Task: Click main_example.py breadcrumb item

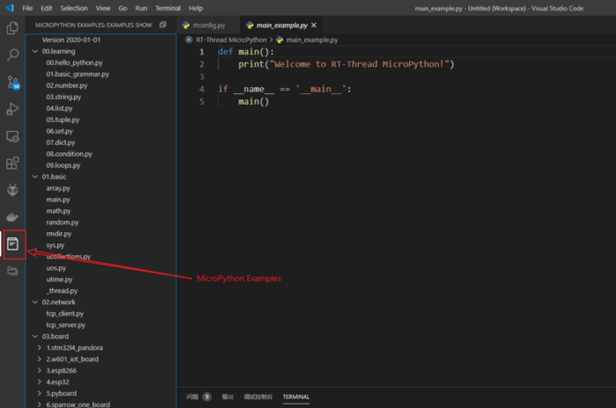Action: 312,40
